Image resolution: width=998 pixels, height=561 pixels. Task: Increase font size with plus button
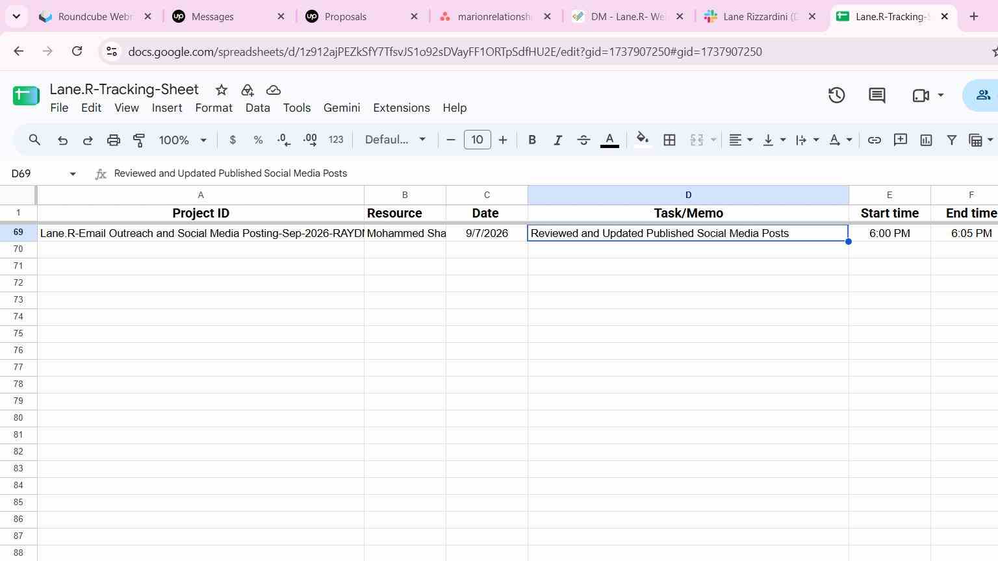pos(502,140)
